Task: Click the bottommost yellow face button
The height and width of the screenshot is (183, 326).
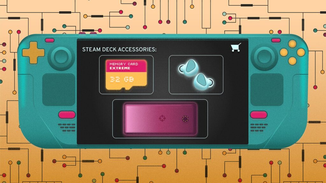Action: tap(292, 61)
